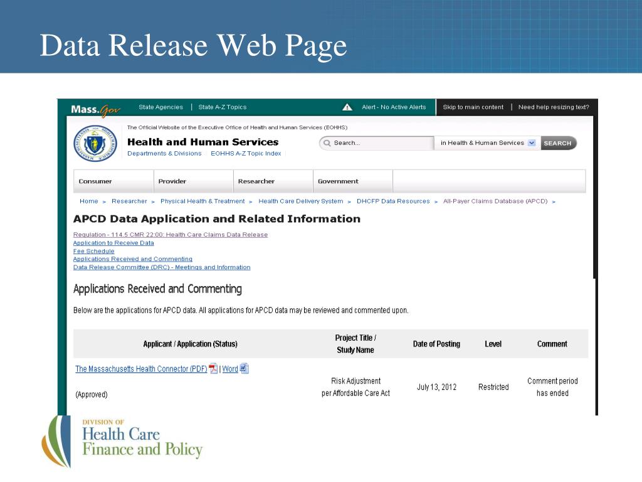Open the Provider tab
Image resolution: width=642 pixels, height=482 pixels.
click(x=193, y=181)
